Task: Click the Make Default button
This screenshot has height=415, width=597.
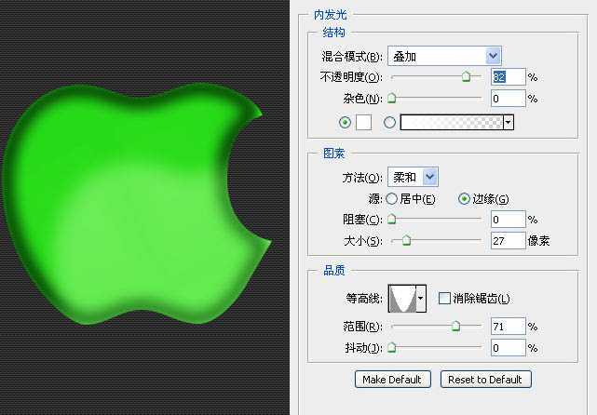Action: tap(392, 380)
